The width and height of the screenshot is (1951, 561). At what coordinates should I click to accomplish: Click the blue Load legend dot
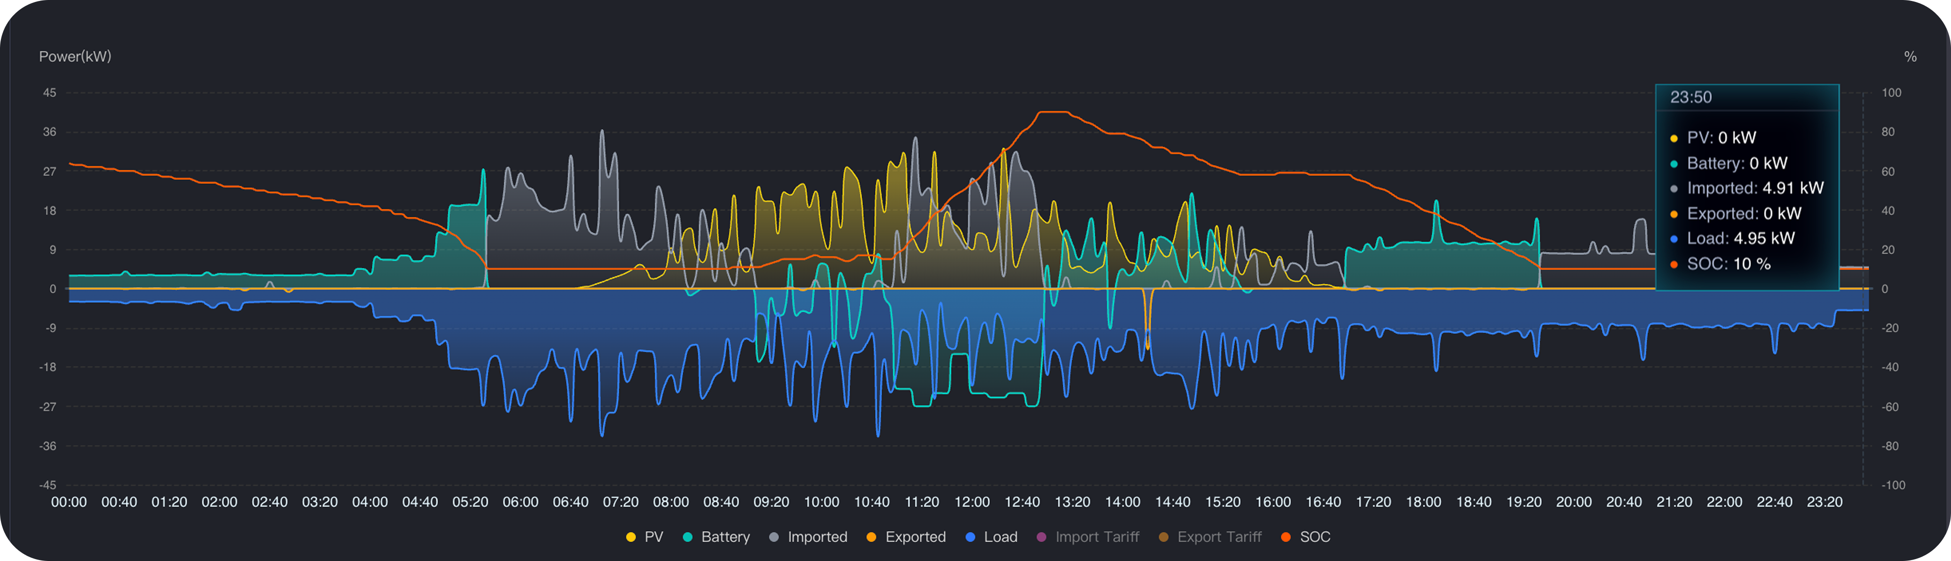tap(970, 537)
